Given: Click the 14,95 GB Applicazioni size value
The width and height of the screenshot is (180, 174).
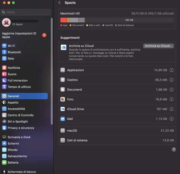Looking at the screenshot, I should pyautogui.click(x=161, y=70).
